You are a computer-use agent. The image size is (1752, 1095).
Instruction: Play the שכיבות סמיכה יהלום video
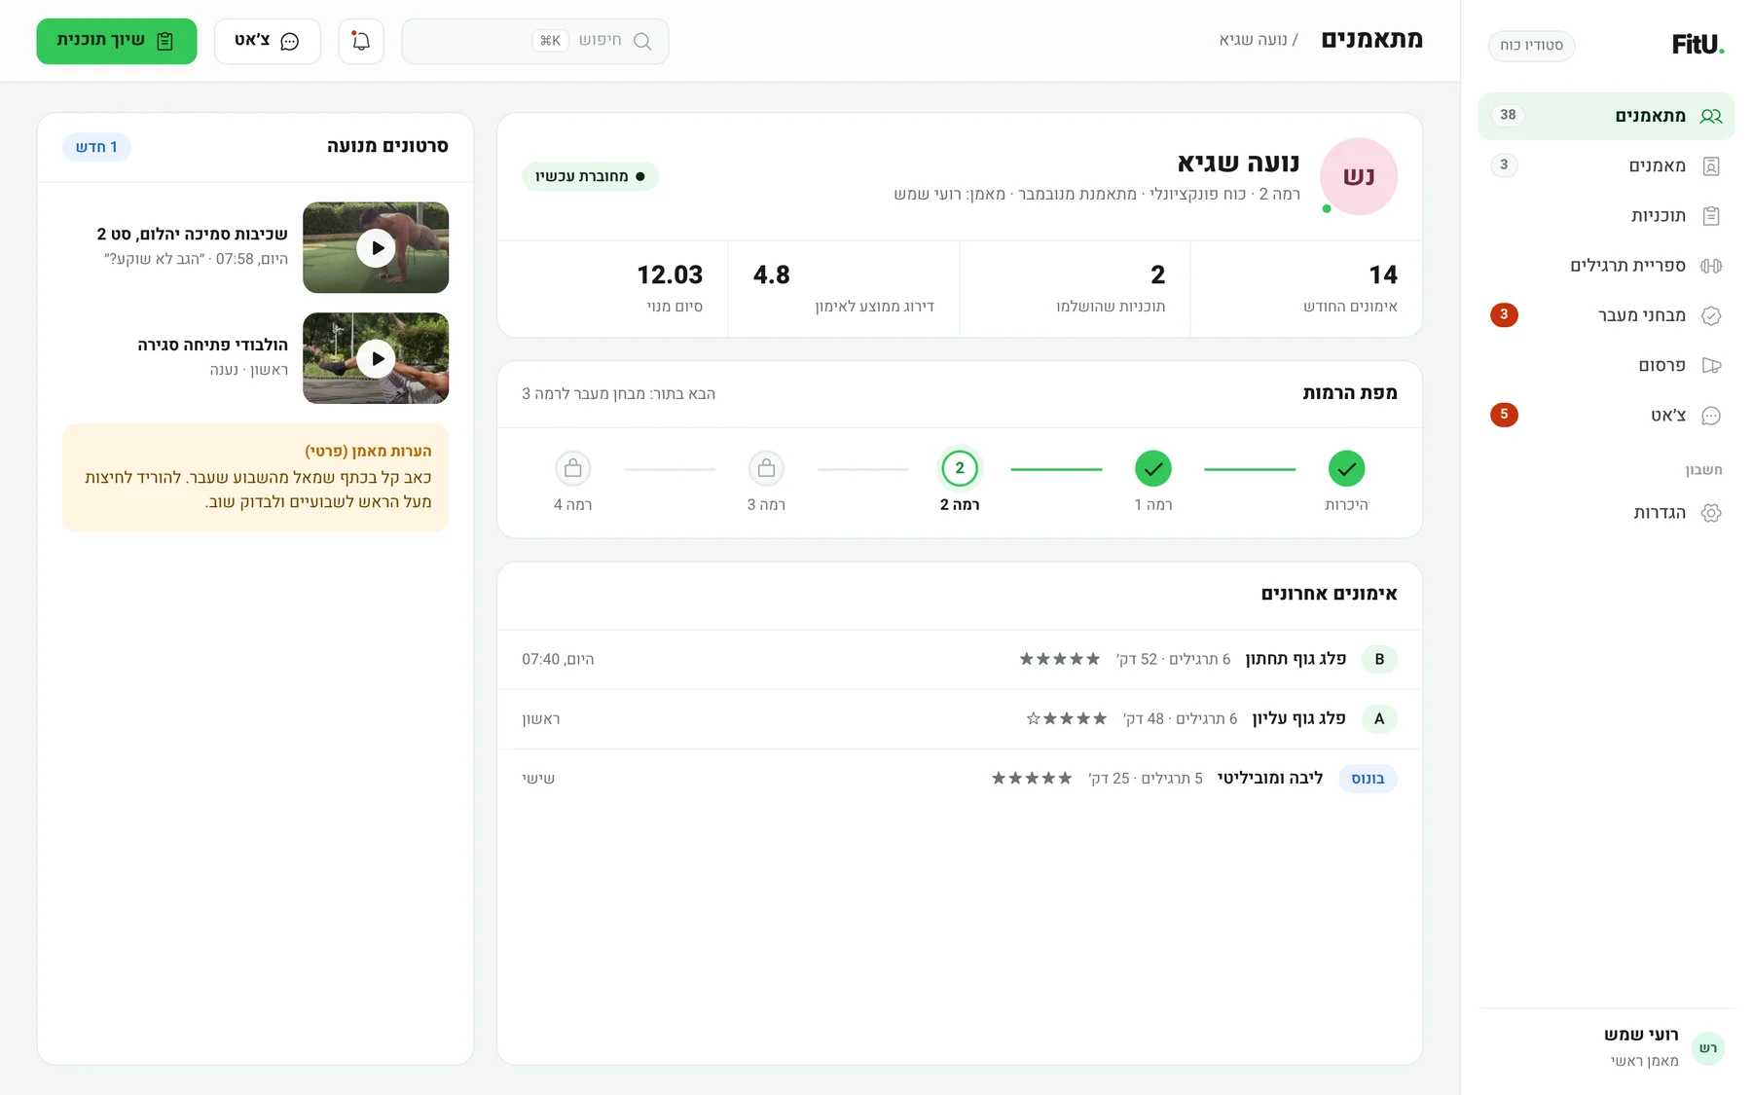[x=376, y=248]
